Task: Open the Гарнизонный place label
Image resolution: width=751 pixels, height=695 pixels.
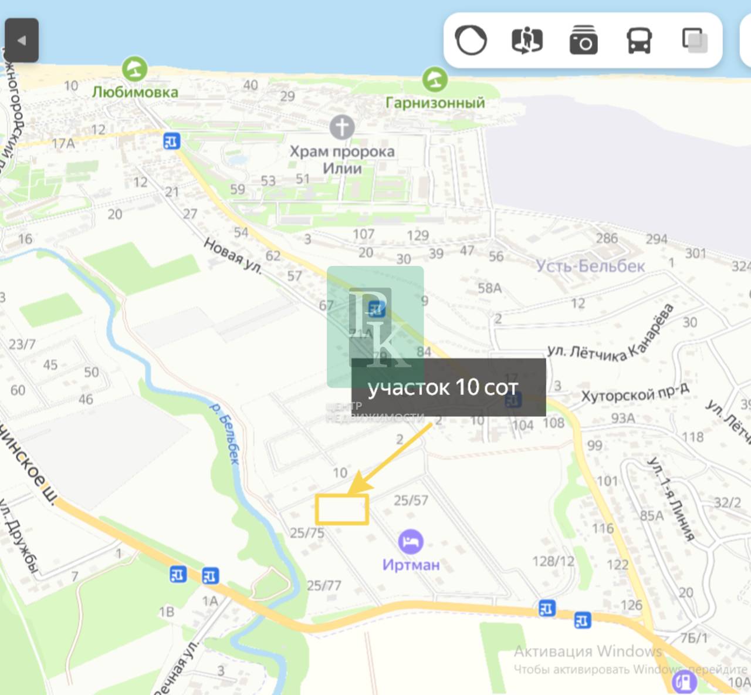Action: (435, 103)
